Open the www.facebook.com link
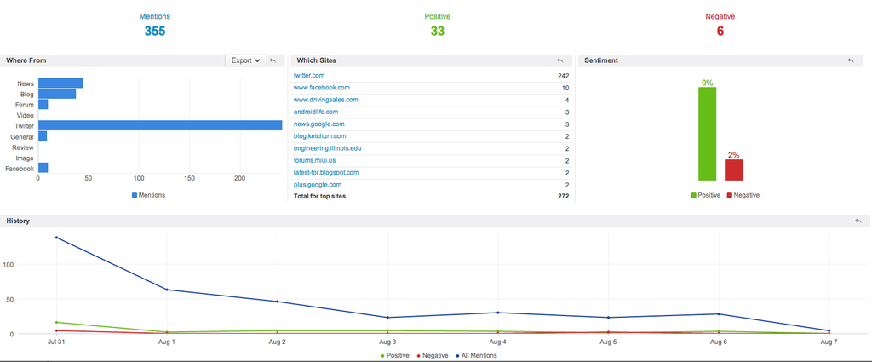Screen dimensions: 872x362 click(321, 88)
